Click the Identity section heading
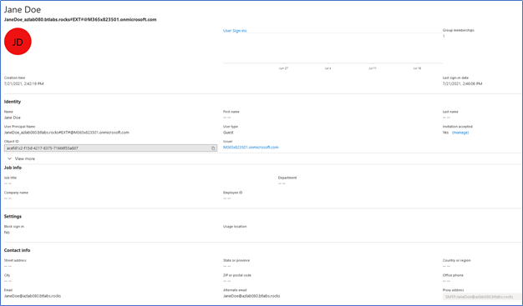The image size is (523, 306). (x=13, y=102)
